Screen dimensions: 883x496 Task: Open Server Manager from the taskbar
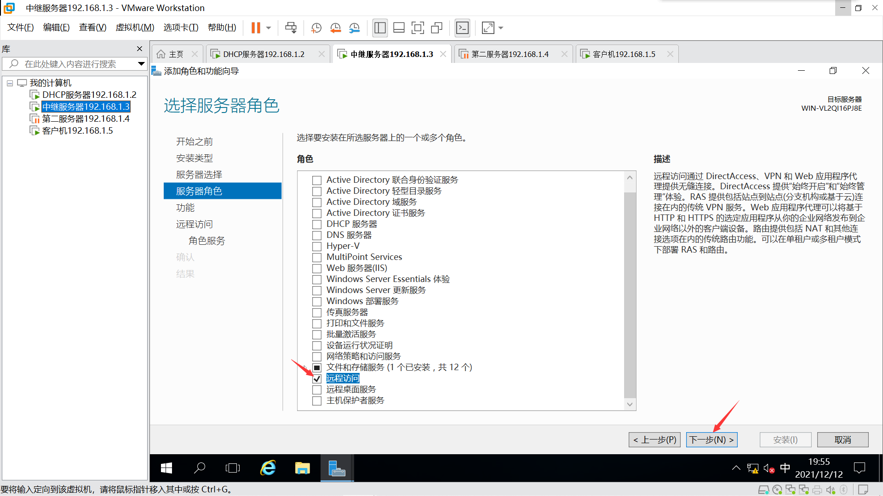coord(337,468)
